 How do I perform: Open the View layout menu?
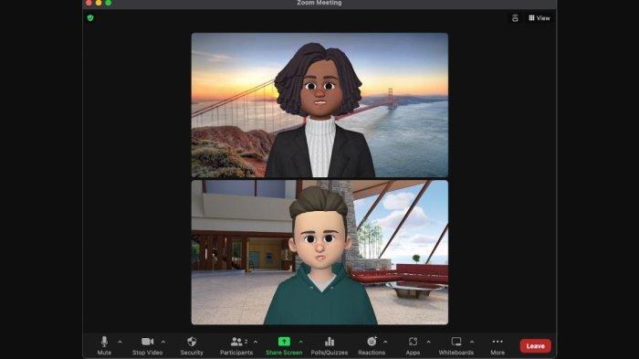[x=539, y=18]
